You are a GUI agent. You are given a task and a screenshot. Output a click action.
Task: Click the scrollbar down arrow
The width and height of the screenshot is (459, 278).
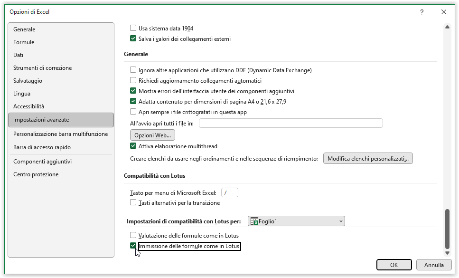pyautogui.click(x=447, y=253)
